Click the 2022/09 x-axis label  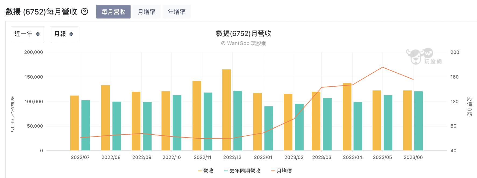point(142,157)
